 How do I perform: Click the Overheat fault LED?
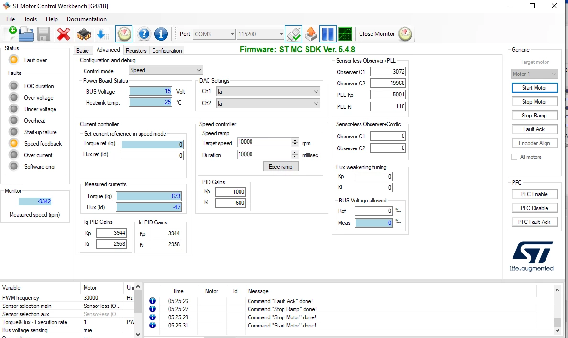[x=14, y=120]
